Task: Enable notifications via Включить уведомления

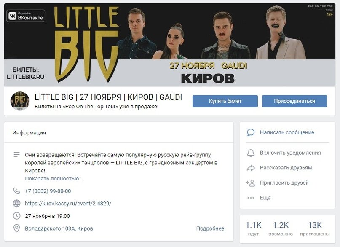Action: tap(290, 153)
